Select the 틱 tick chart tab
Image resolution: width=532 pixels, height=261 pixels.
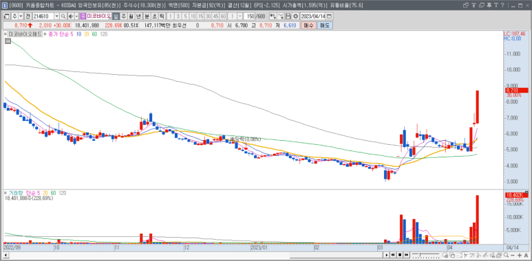pyautogui.click(x=162, y=16)
